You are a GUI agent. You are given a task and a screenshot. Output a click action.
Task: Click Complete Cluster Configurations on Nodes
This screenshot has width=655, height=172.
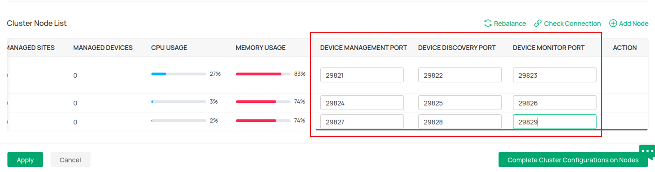pyautogui.click(x=573, y=160)
